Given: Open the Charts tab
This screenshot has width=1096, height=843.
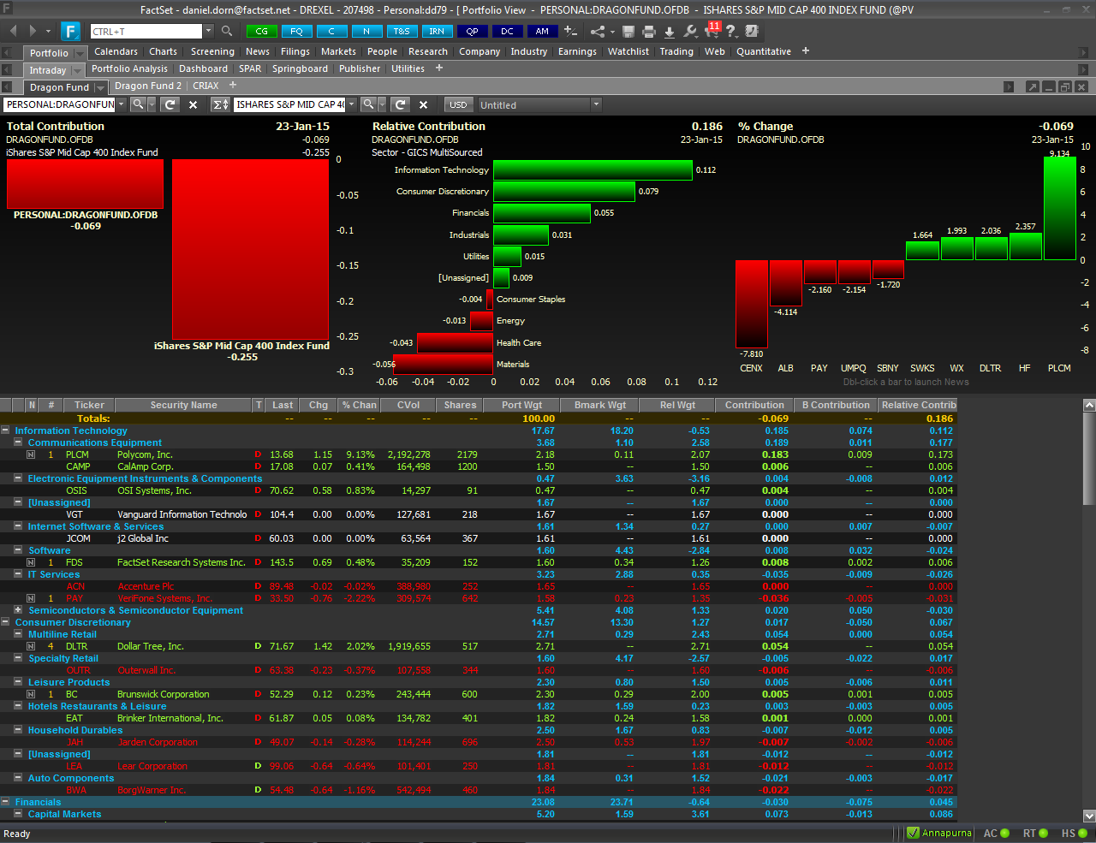Looking at the screenshot, I should 163,51.
